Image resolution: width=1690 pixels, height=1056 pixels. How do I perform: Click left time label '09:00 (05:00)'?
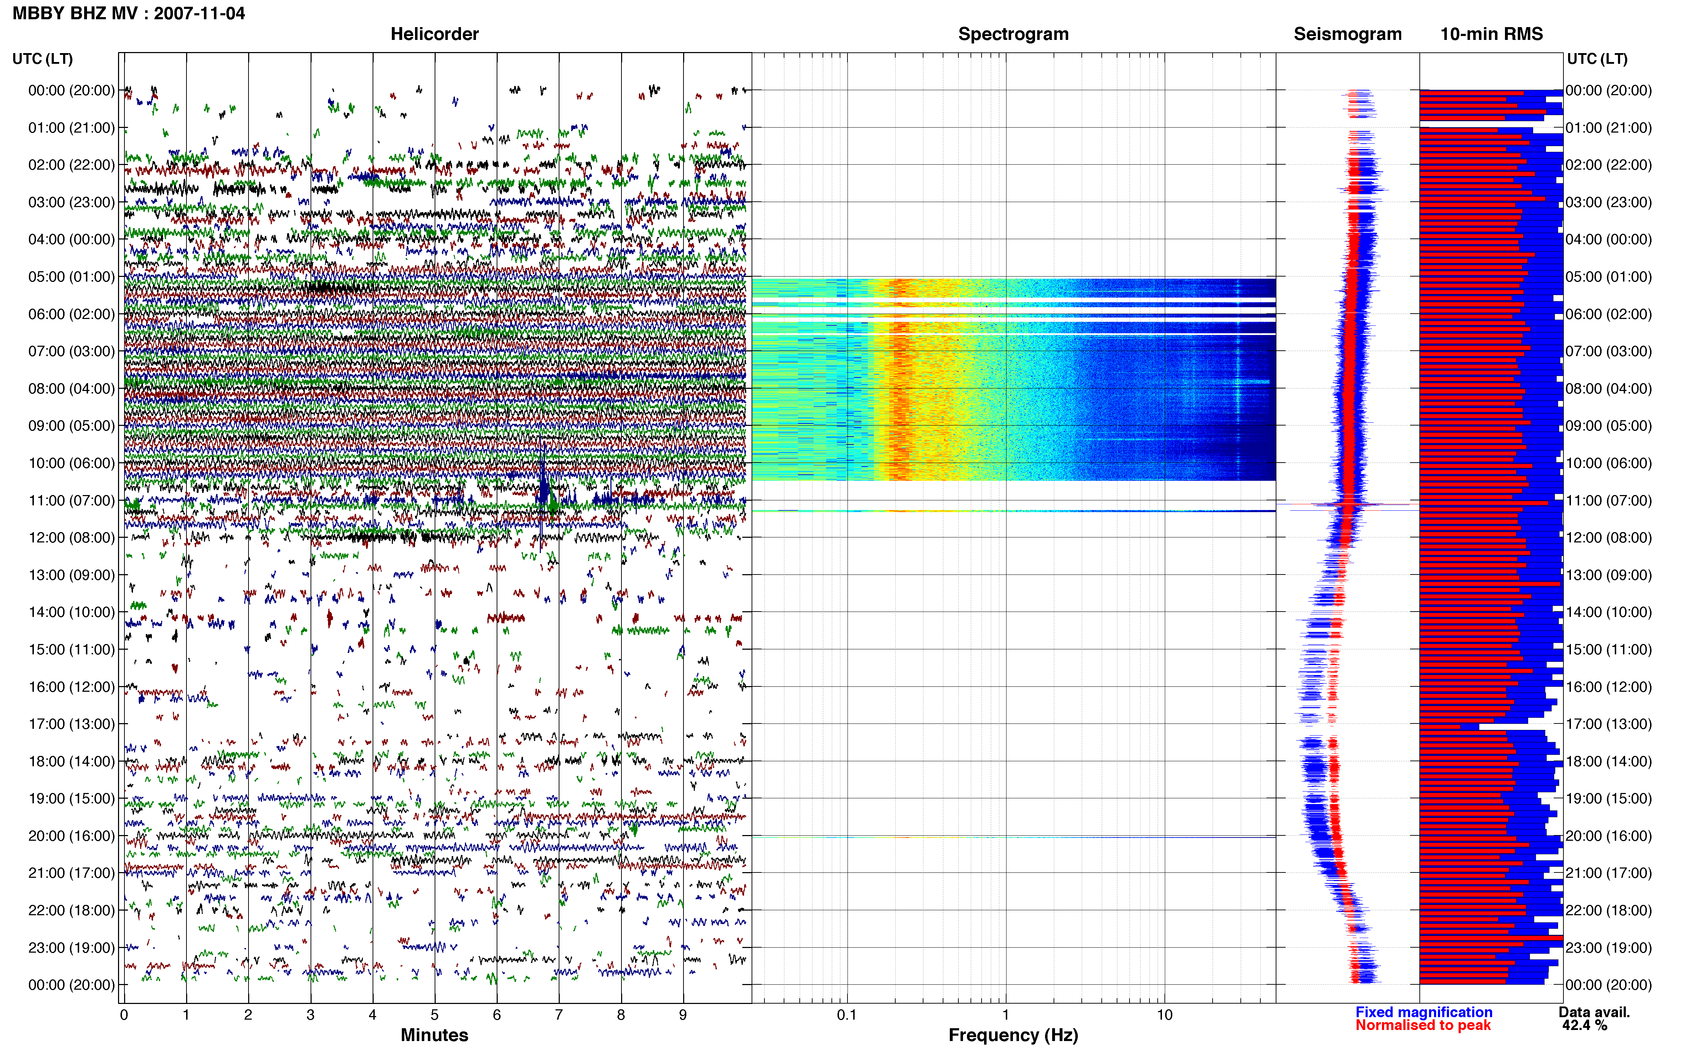[71, 426]
